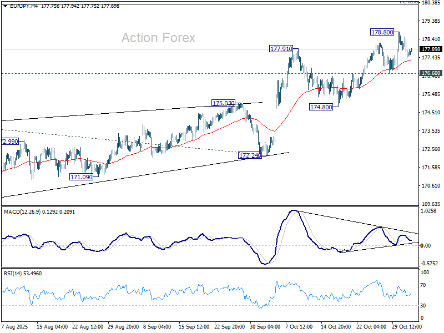Click the RSI 70 level label
This screenshot has height=333, width=444.
[423, 285]
